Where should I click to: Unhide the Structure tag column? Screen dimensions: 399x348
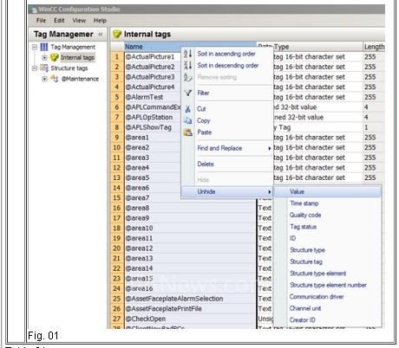[x=306, y=261]
